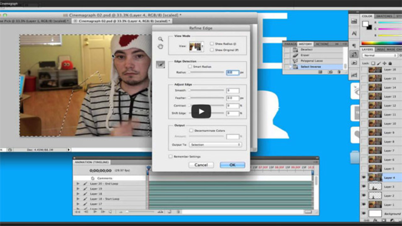Open the Masks tab beside Layers
This screenshot has height=226, width=402.
point(391,49)
